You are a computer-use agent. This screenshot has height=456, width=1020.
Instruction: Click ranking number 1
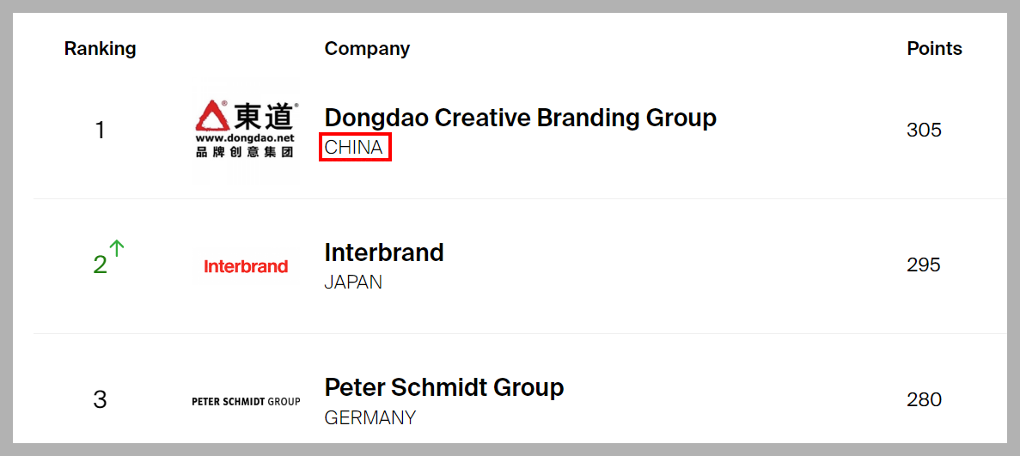(x=100, y=131)
